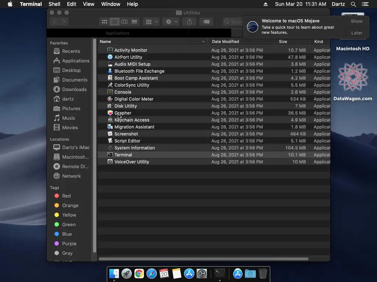This screenshot has height=282, width=377.
Task: Select the Purple tag
Action: pyautogui.click(x=66, y=244)
